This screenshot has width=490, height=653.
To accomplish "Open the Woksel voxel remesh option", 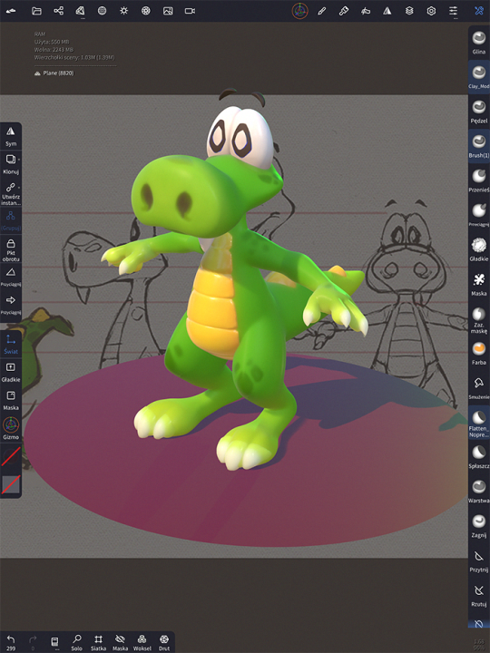I will (142, 643).
